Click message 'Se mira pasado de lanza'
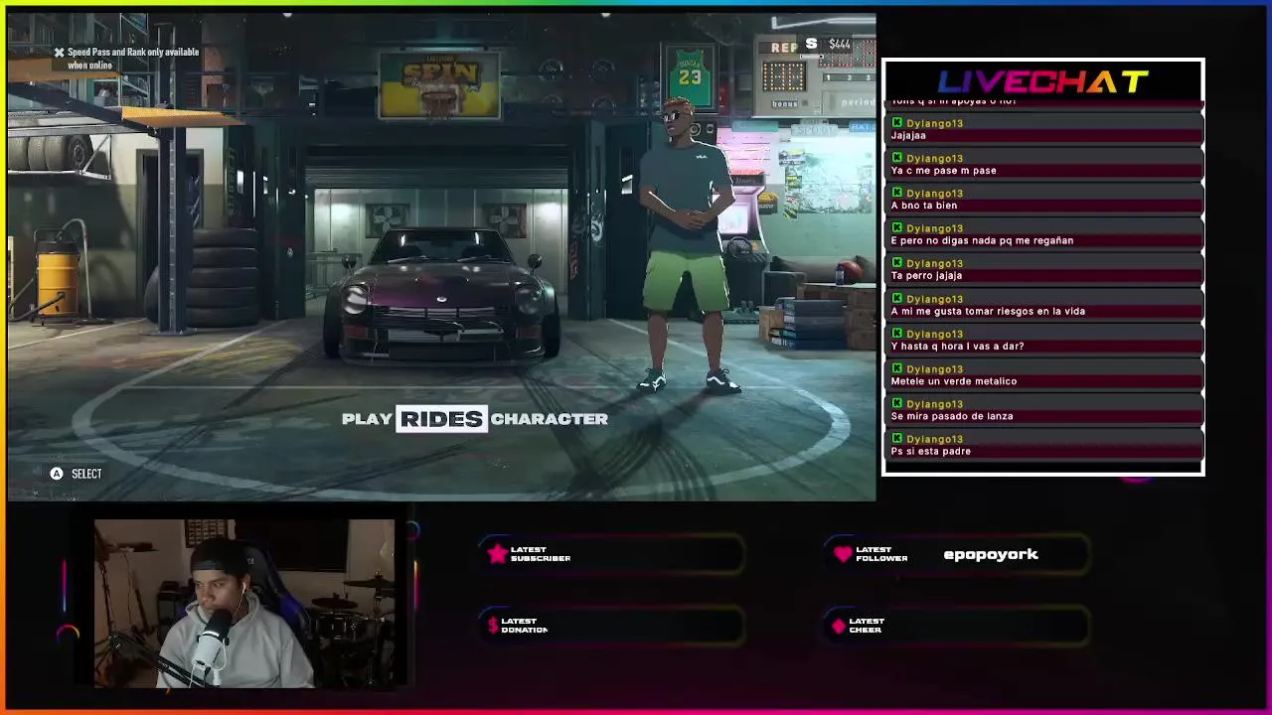This screenshot has height=715, width=1272. tap(952, 416)
